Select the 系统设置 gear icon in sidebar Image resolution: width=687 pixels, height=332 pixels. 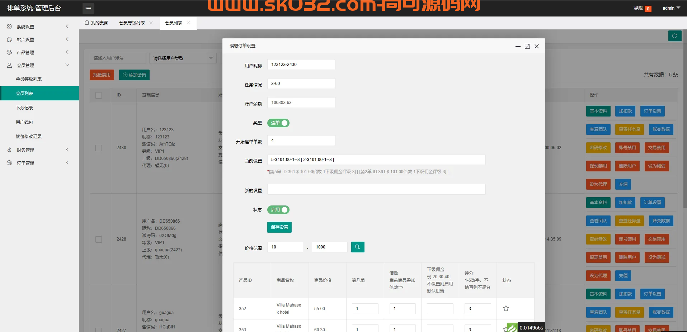coord(9,26)
